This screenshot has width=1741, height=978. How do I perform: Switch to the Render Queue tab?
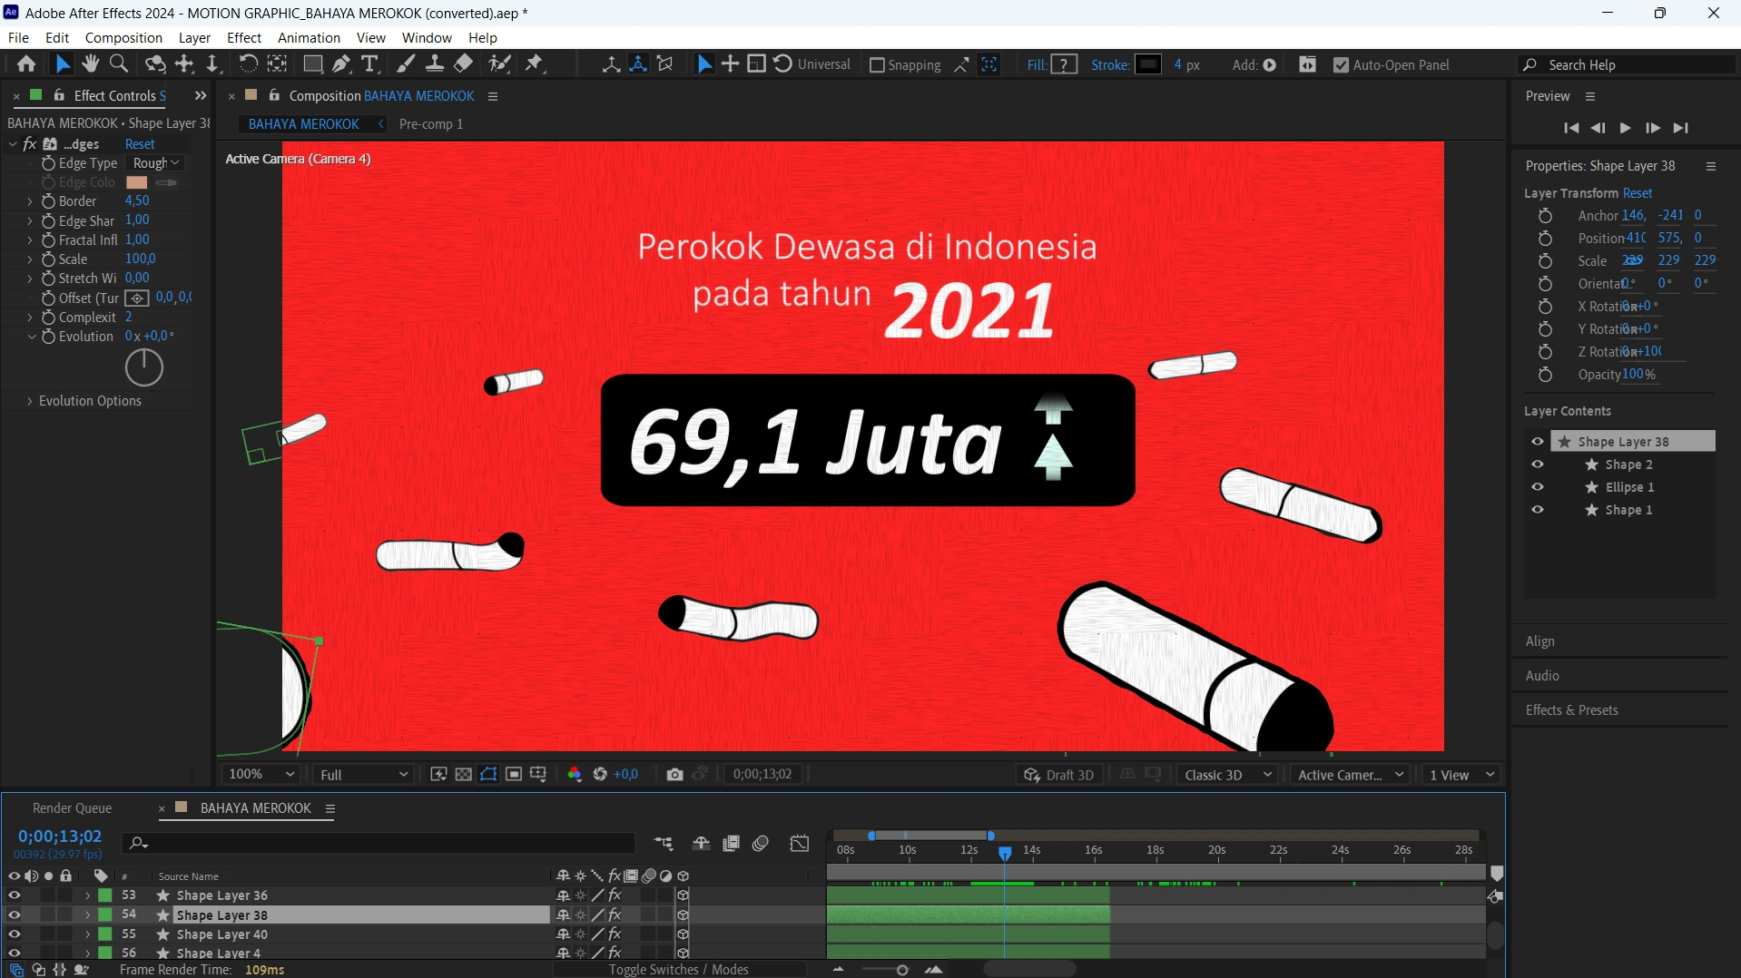72,808
